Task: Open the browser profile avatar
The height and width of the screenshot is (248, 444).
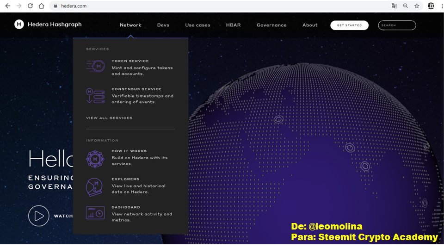Action: (x=431, y=6)
